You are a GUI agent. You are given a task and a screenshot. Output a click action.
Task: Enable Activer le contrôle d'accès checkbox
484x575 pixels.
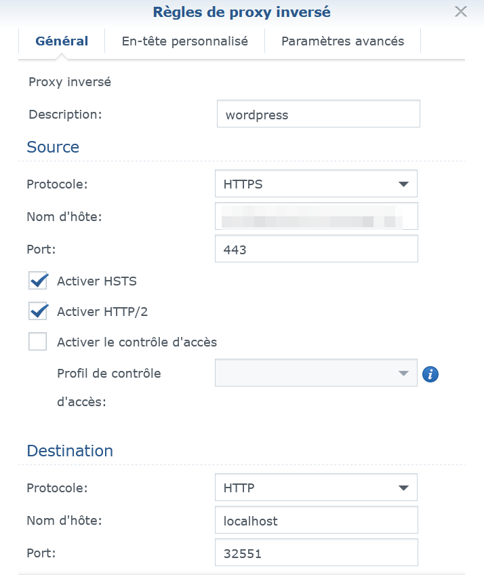point(38,342)
